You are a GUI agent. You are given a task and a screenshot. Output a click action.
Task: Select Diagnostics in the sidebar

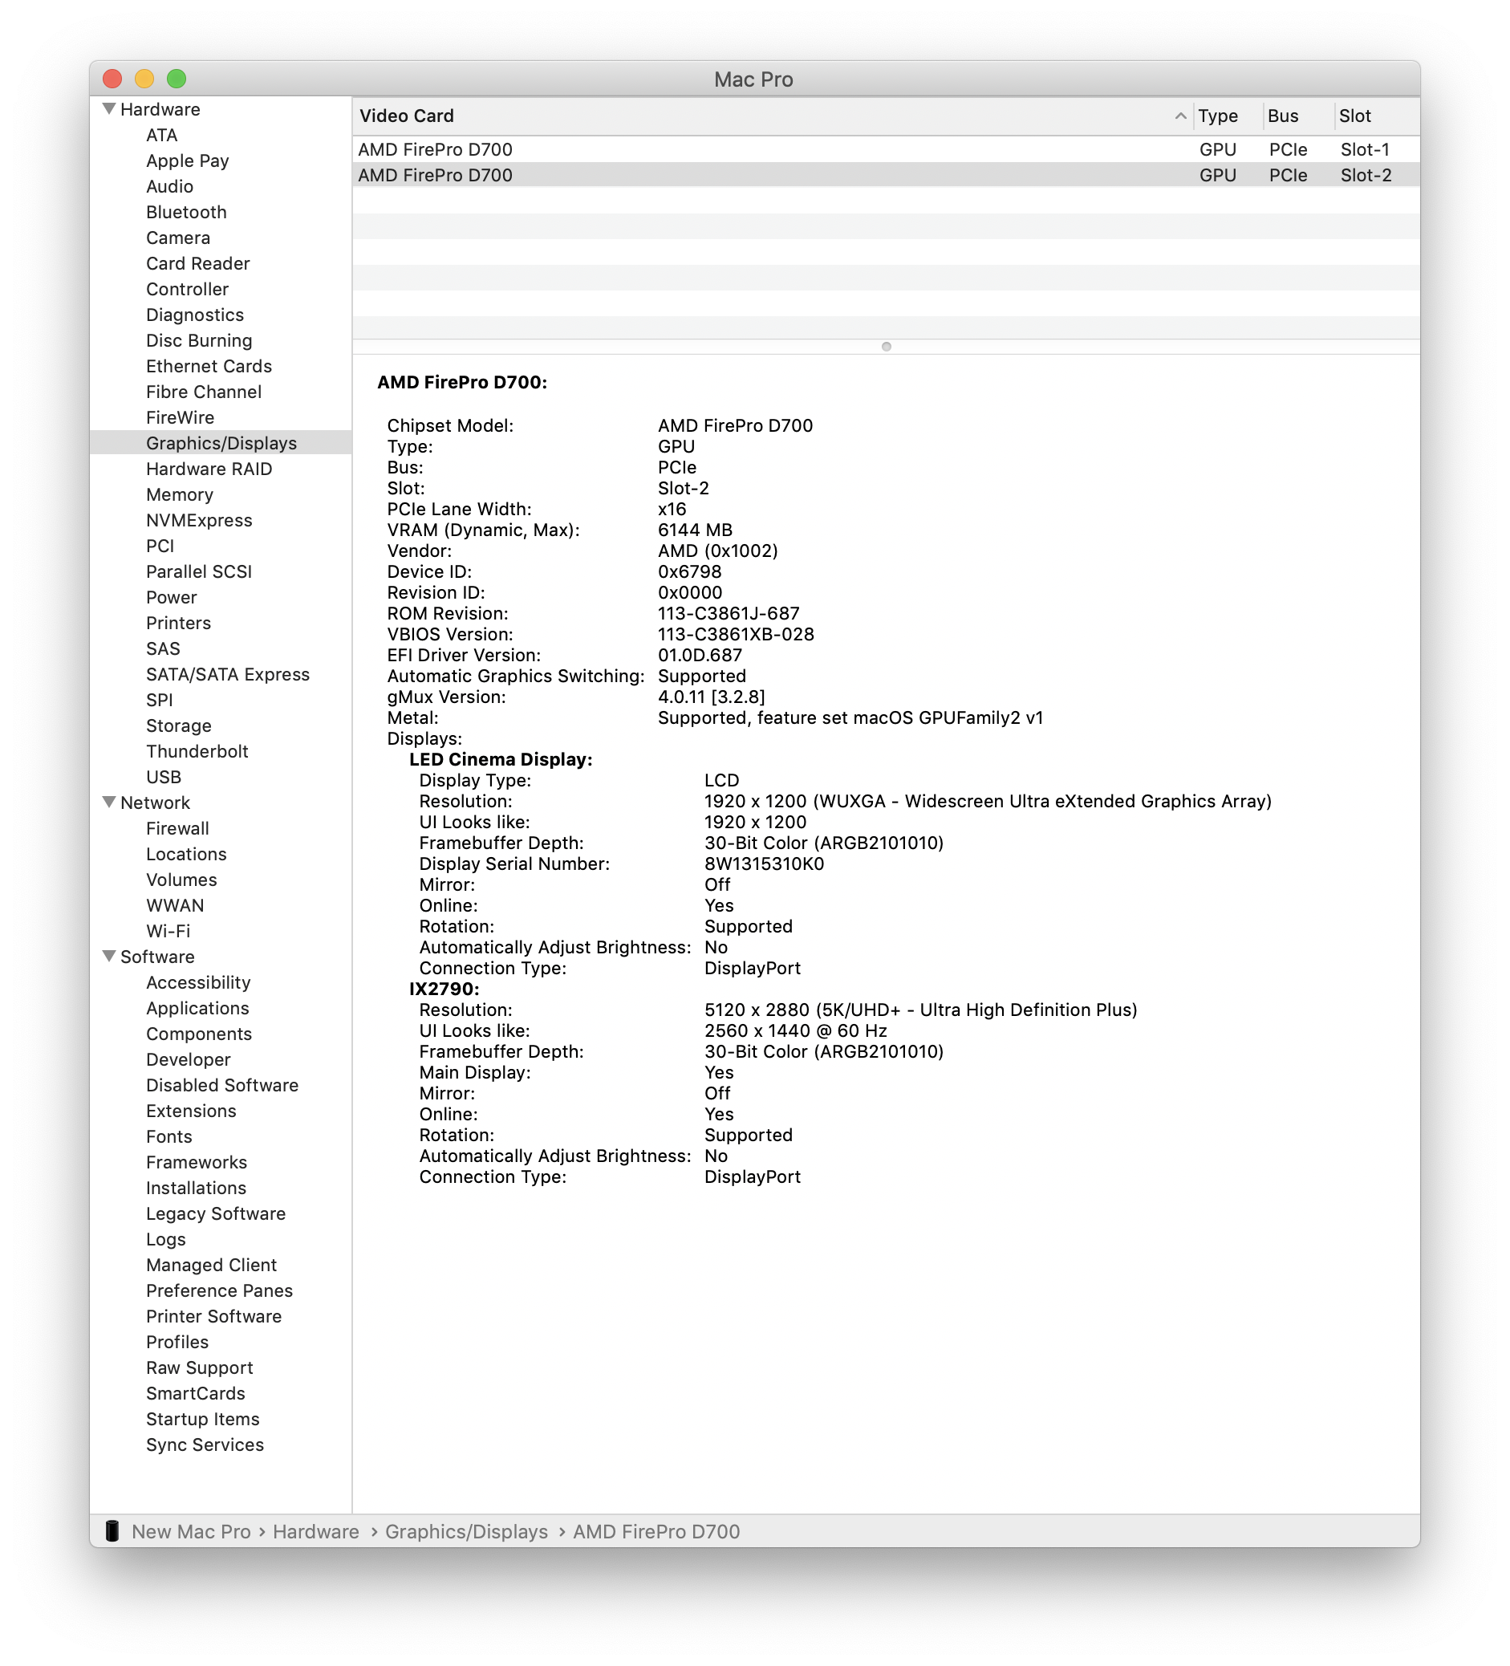pyautogui.click(x=195, y=314)
